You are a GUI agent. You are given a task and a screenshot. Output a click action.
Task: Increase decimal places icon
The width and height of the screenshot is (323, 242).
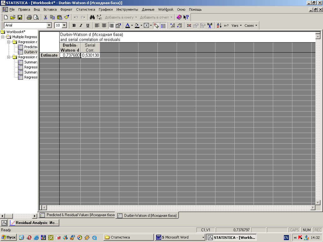[x=173, y=26]
